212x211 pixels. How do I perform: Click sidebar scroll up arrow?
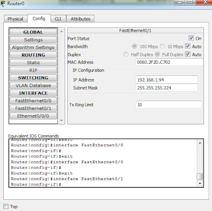[61, 31]
